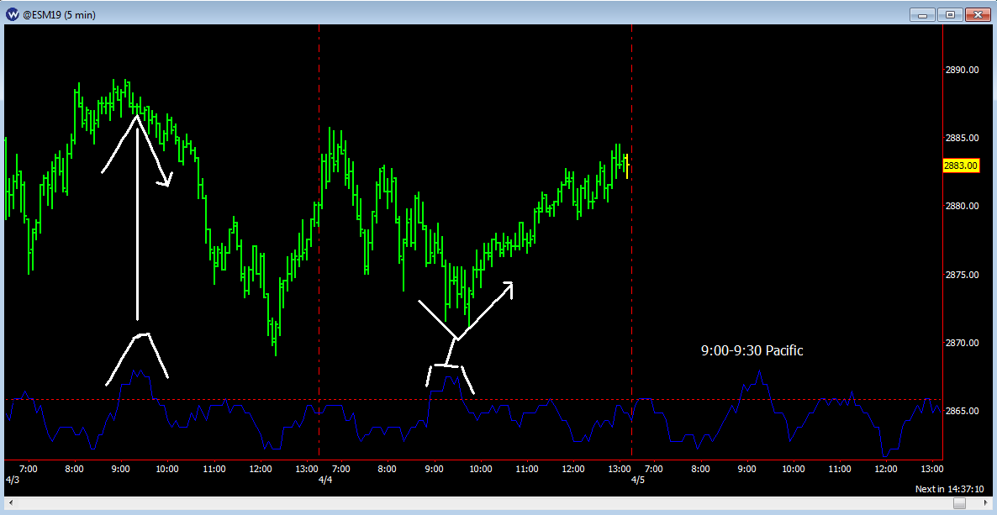Click the 2875.00 price axis label

(x=962, y=275)
